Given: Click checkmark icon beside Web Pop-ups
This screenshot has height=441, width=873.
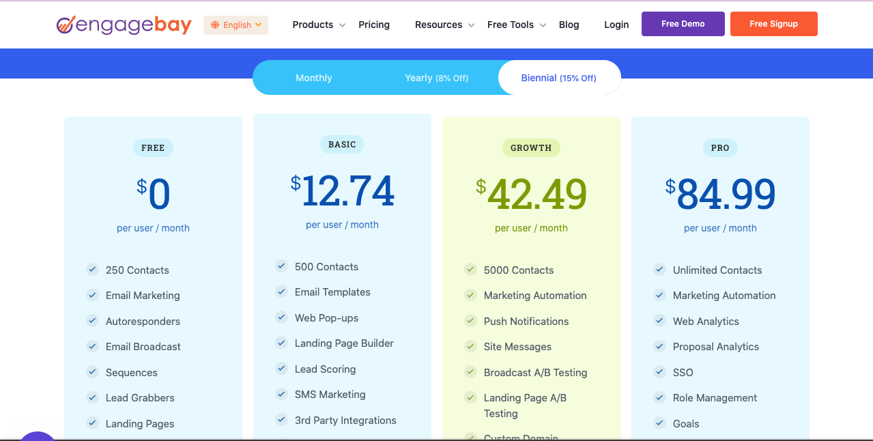Looking at the screenshot, I should (x=281, y=317).
